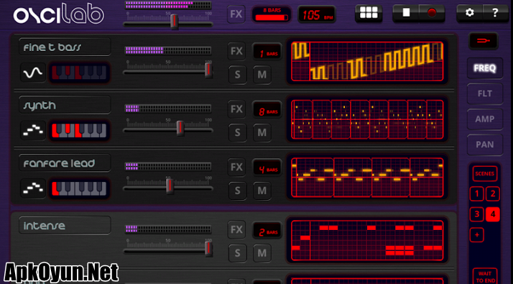513x284 pixels.
Task: Solo the synth track
Action: (x=237, y=133)
